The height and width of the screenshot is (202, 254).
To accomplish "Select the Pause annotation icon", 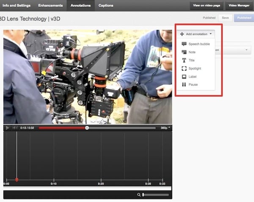I will point(184,85).
